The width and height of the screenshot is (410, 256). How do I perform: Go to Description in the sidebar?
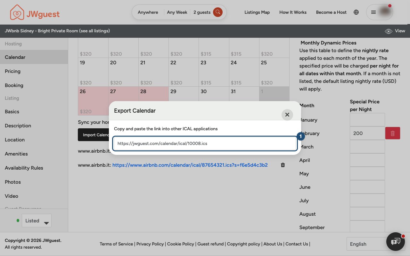click(x=34, y=126)
